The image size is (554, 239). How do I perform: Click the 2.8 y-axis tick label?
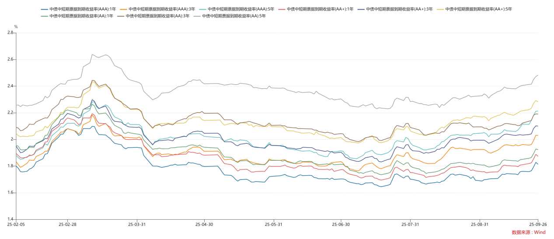pyautogui.click(x=10, y=32)
